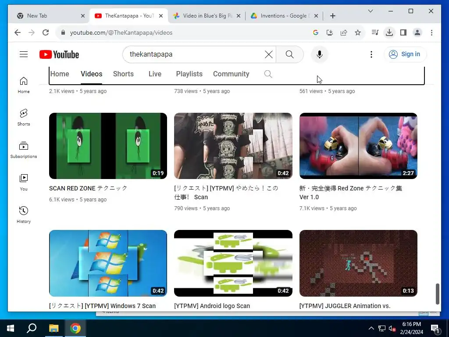Open the channel Shorts tab
The width and height of the screenshot is (449, 337).
(x=123, y=74)
